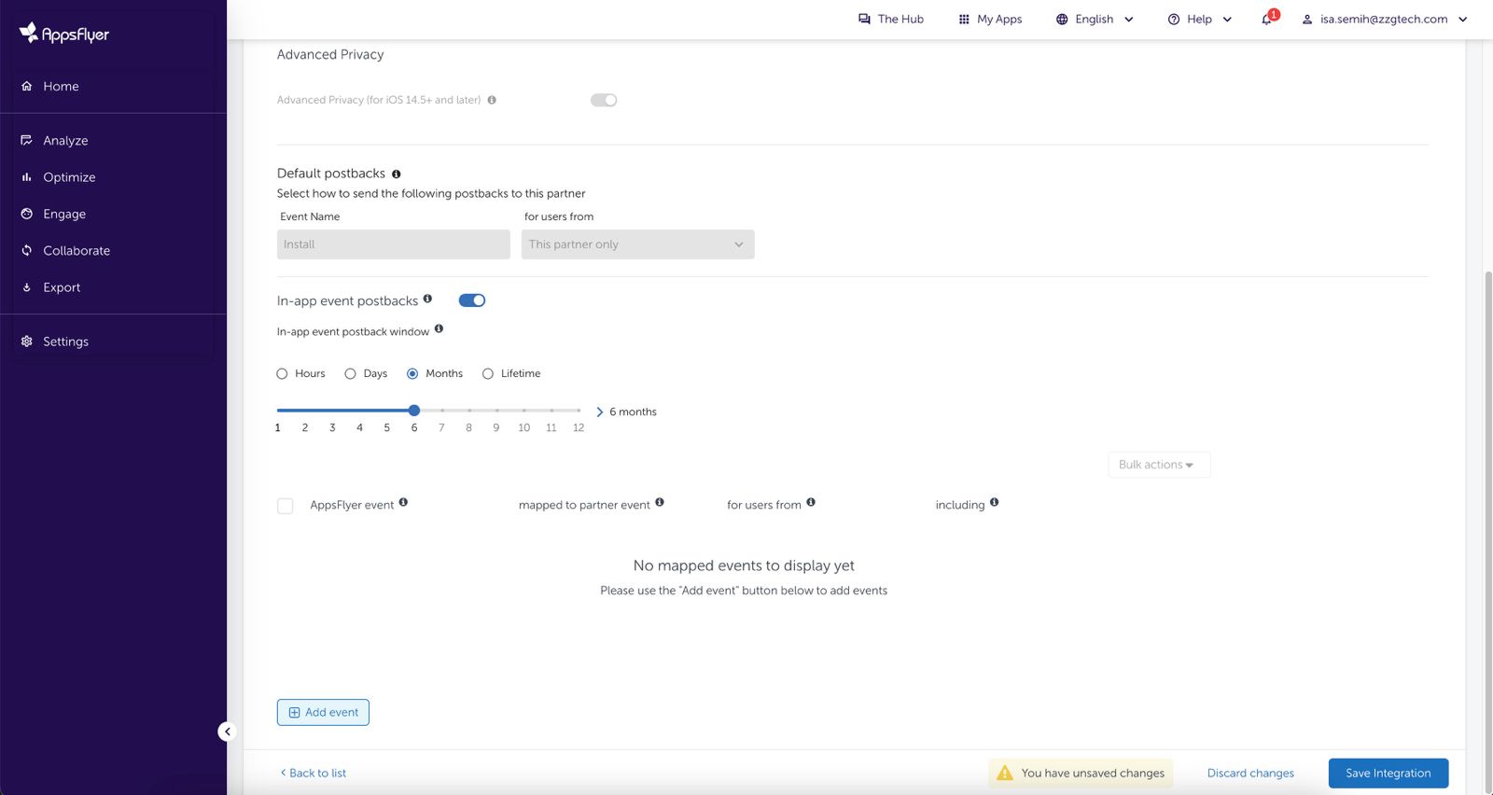Click The Hub chat icon
This screenshot has width=1493, height=795.
864,19
